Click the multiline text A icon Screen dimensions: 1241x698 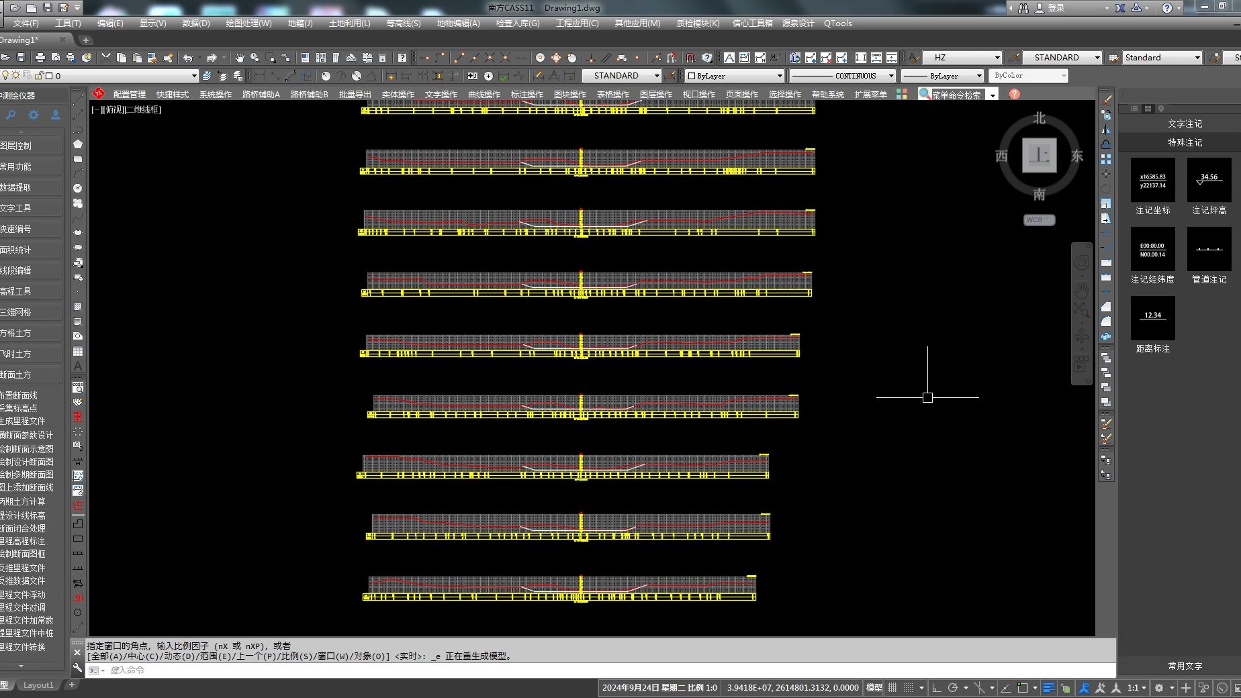(x=729, y=58)
